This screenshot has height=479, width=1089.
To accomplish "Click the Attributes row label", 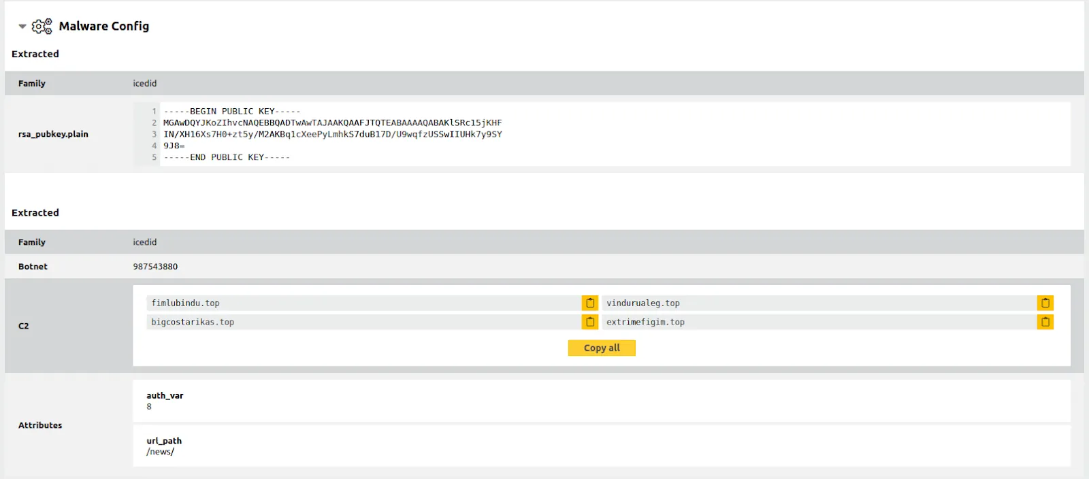I will click(40, 425).
